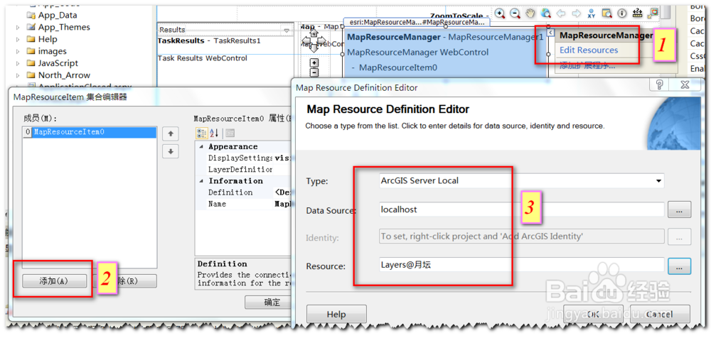Move member up with the up arrow

(x=171, y=133)
